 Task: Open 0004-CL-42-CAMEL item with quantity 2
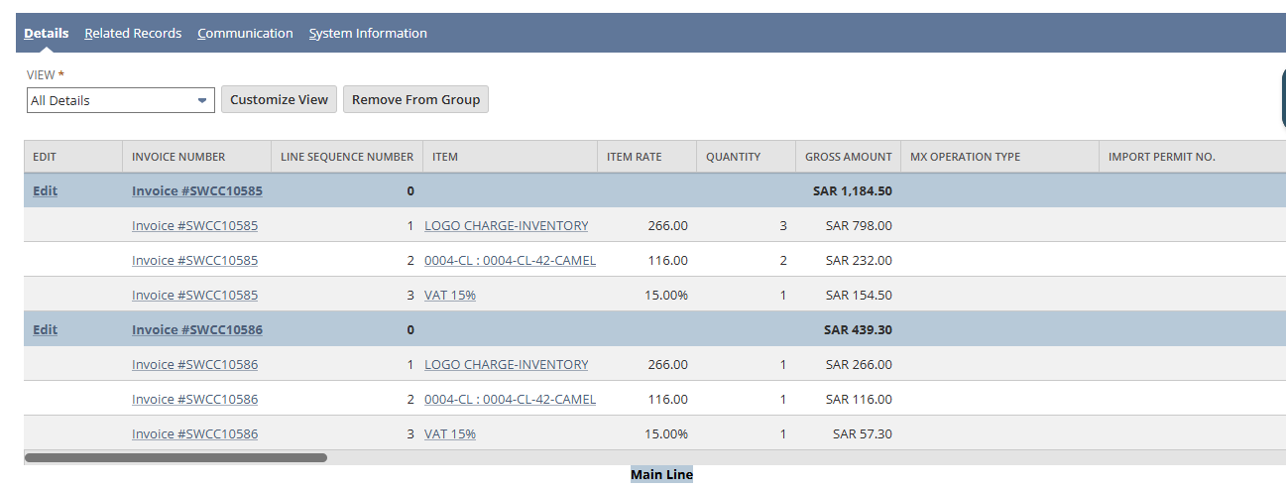510,260
